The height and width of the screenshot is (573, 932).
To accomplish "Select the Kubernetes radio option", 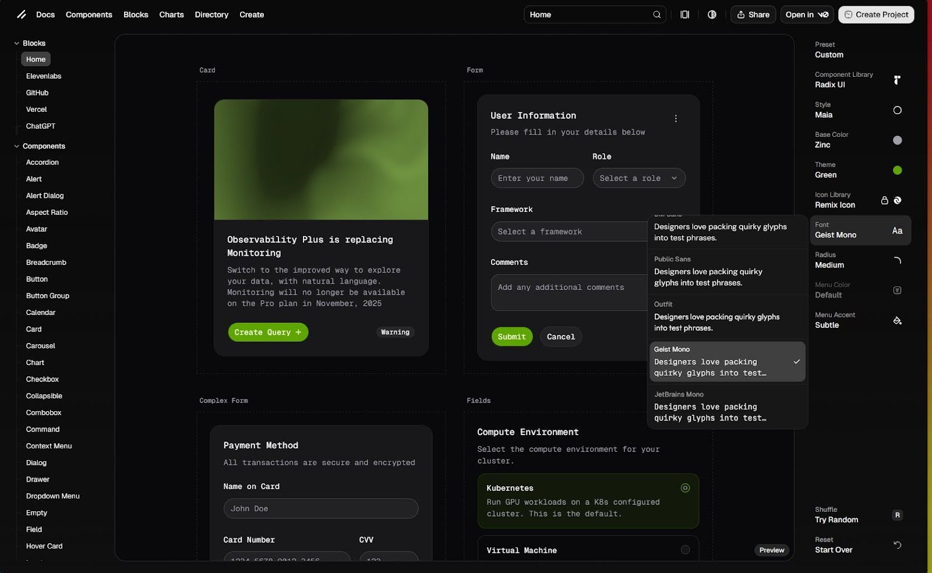I will [685, 488].
